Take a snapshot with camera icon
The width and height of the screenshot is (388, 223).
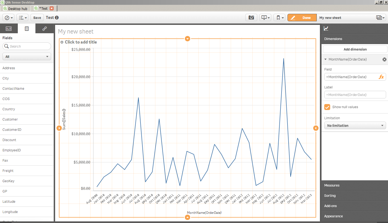pos(251,18)
